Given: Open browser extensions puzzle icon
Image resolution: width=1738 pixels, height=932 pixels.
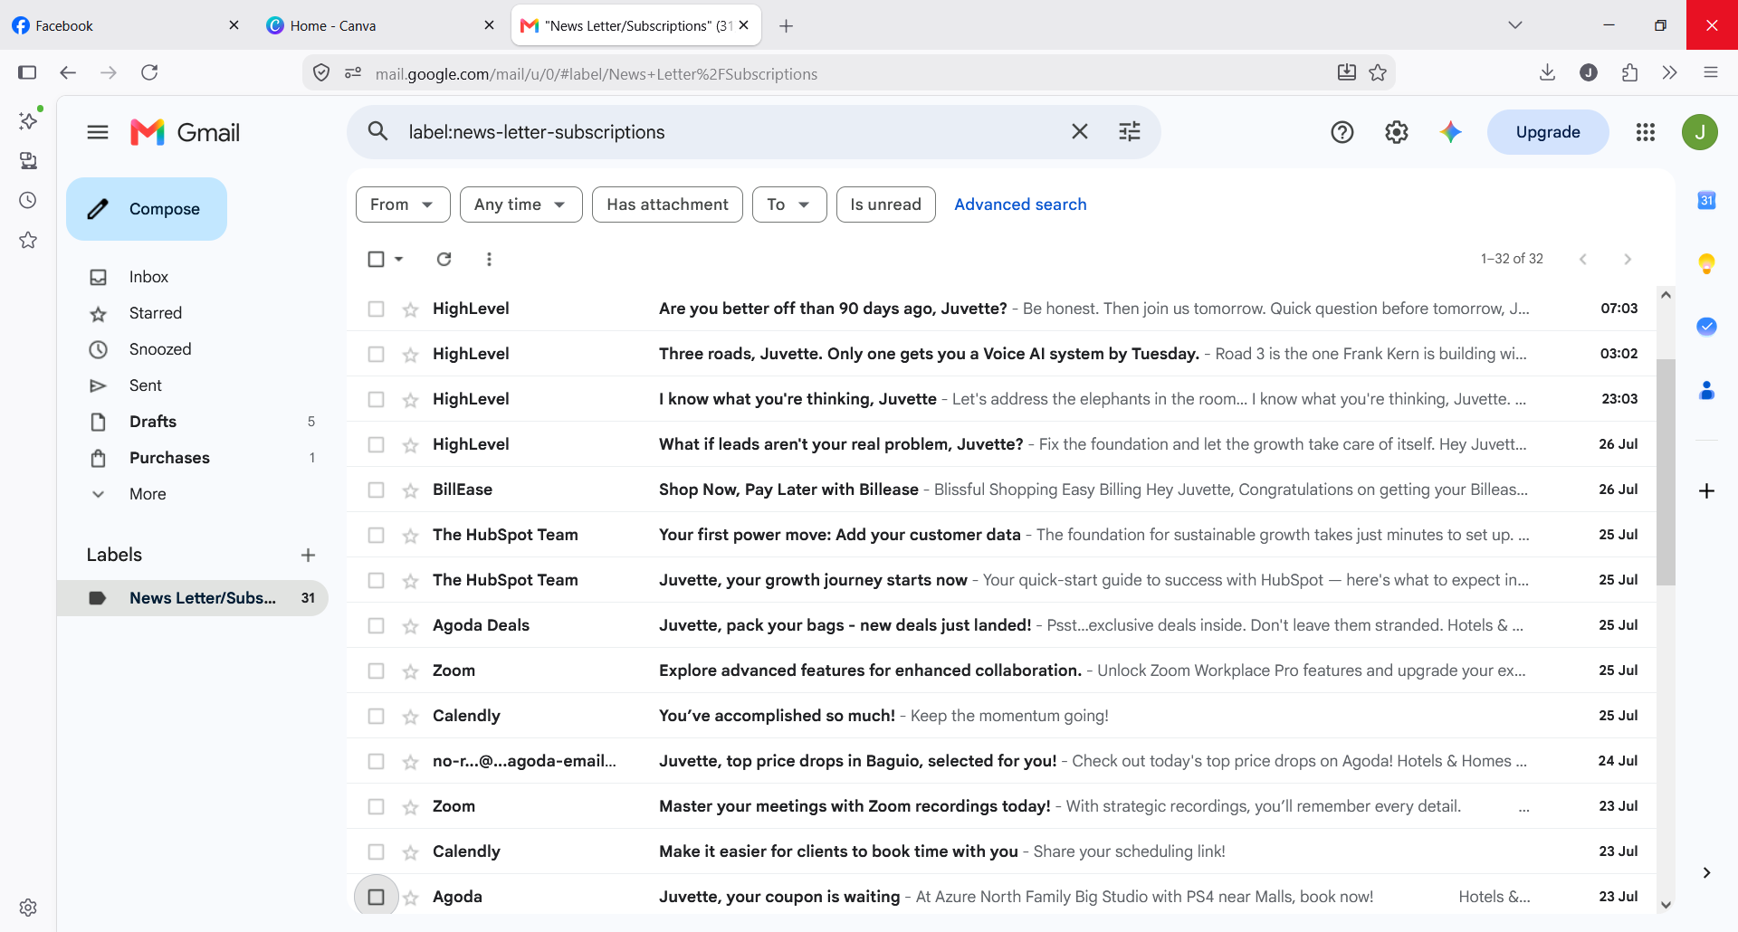Looking at the screenshot, I should pos(1629,72).
